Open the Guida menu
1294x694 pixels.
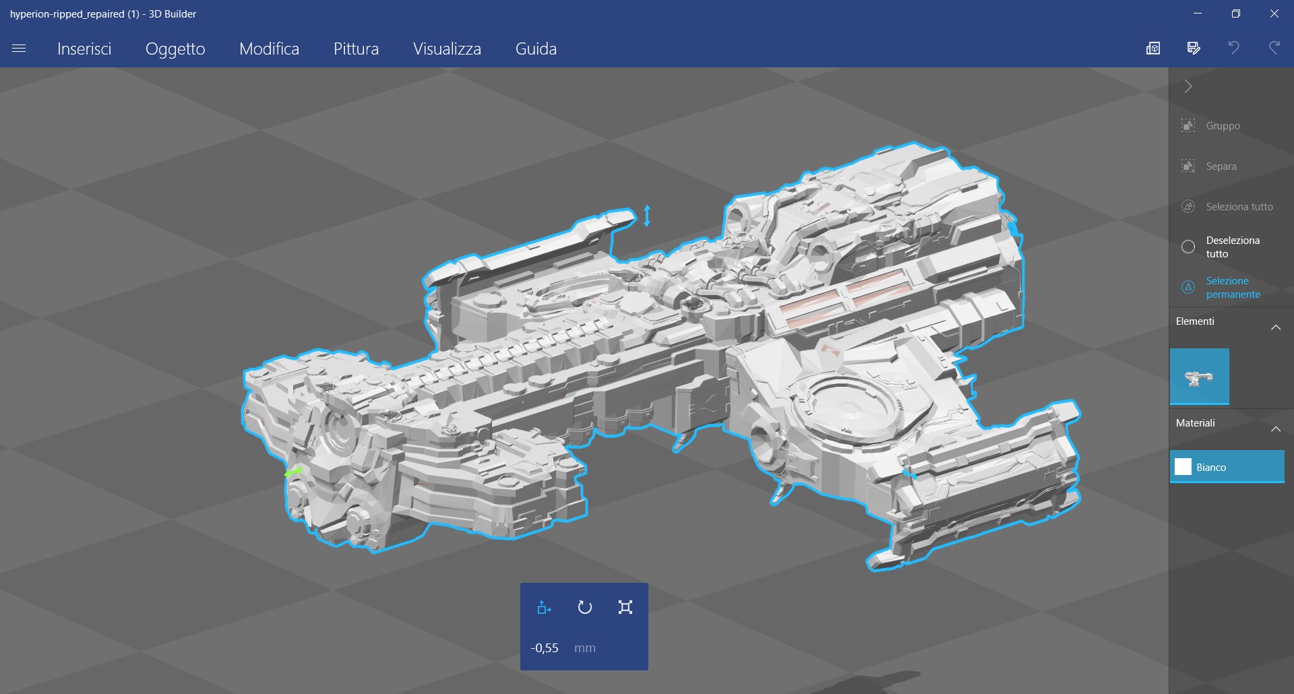tap(536, 49)
